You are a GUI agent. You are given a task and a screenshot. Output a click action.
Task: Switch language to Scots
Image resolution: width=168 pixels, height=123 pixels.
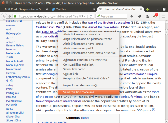pos(10,109)
